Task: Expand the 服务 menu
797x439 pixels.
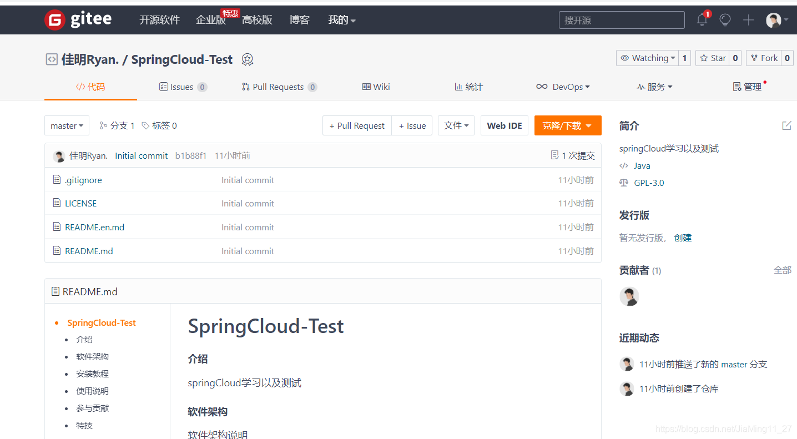Action: tap(654, 87)
